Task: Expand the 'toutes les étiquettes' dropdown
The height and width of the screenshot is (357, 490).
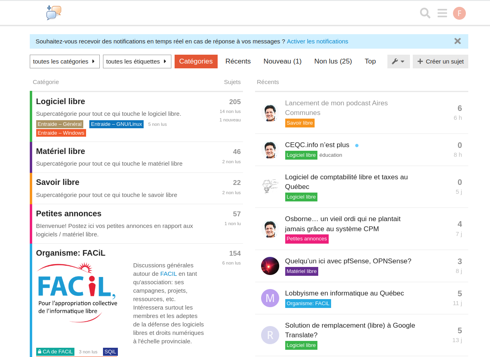Action: click(x=137, y=62)
